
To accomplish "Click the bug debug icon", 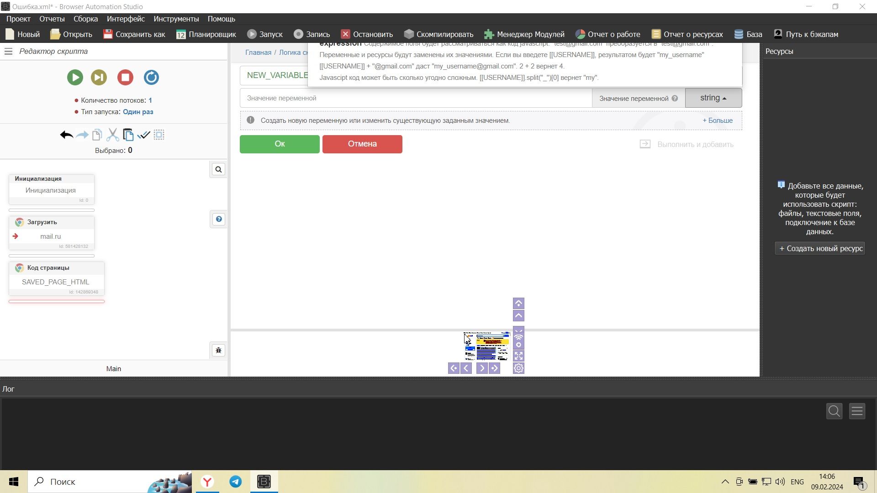I will (x=218, y=351).
